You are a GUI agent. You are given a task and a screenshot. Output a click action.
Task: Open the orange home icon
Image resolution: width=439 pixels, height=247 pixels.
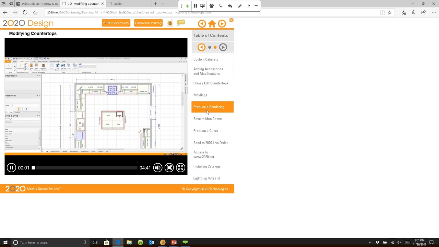coord(212,24)
